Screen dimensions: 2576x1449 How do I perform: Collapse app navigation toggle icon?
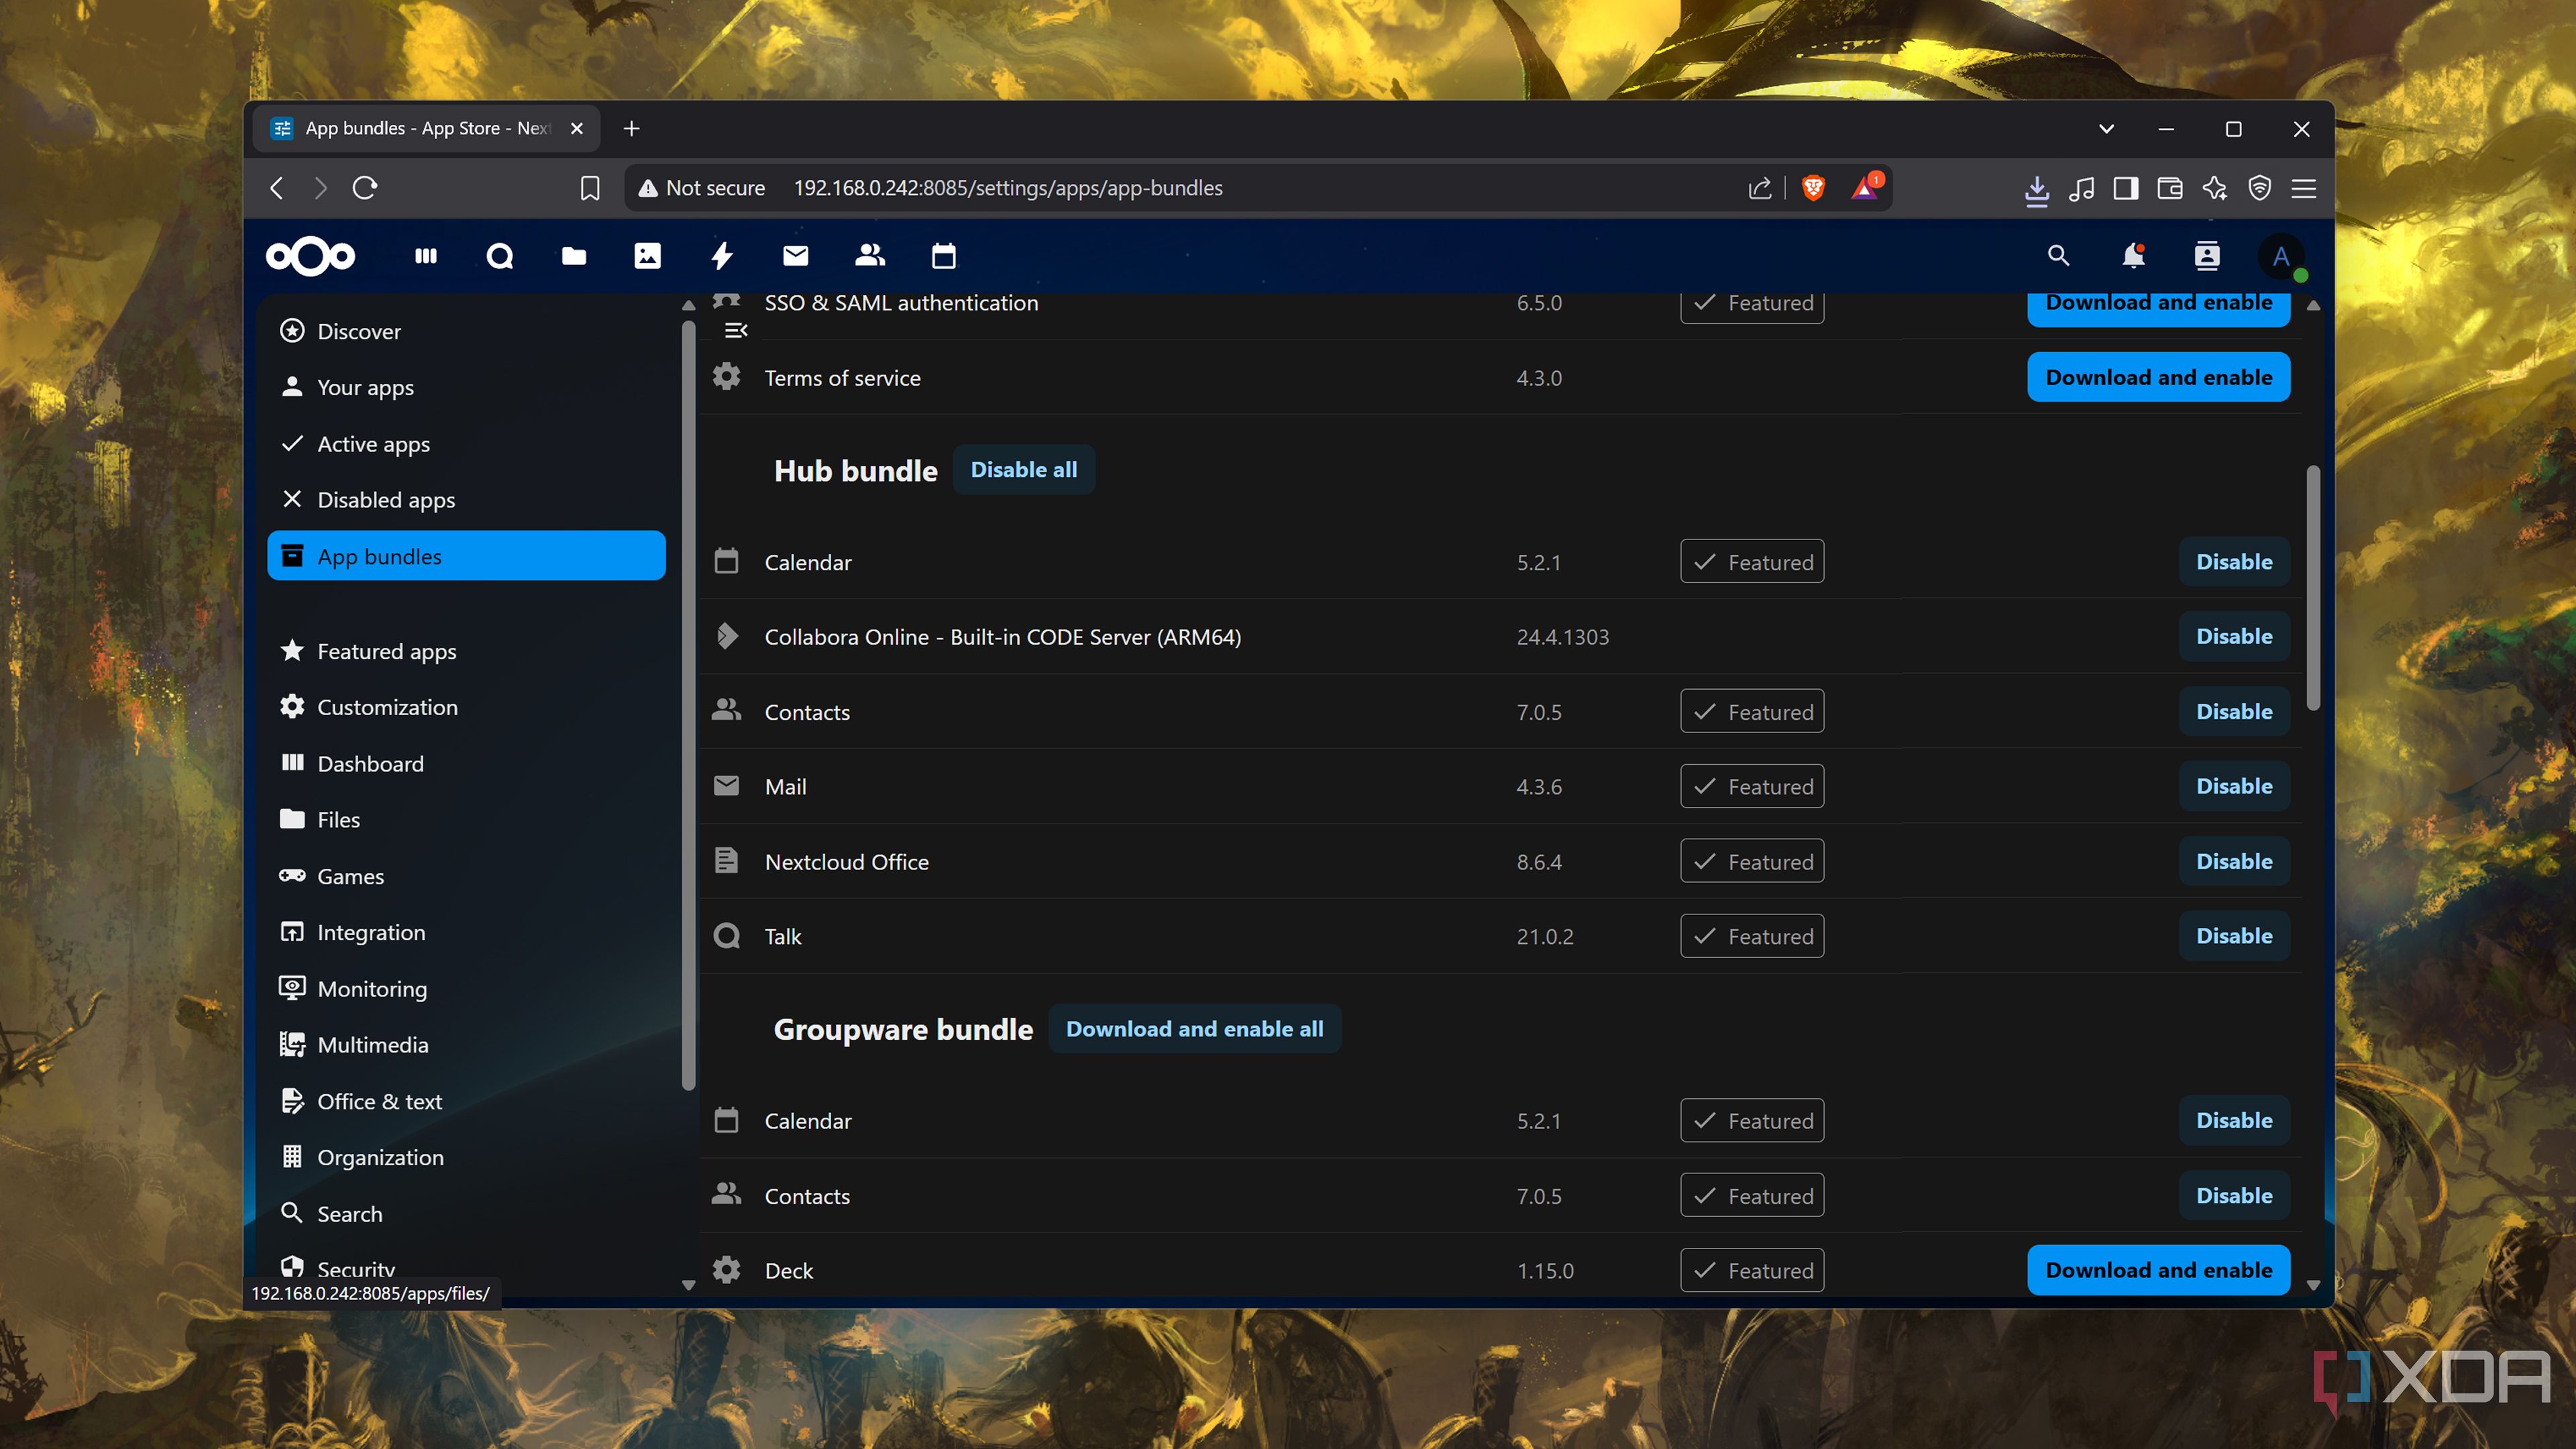[736, 330]
